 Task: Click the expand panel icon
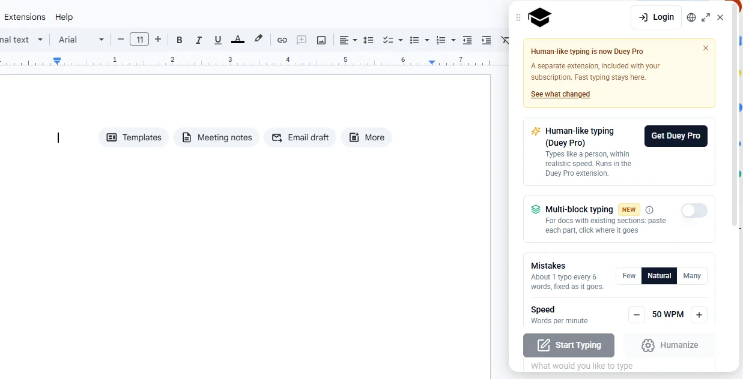coord(706,17)
